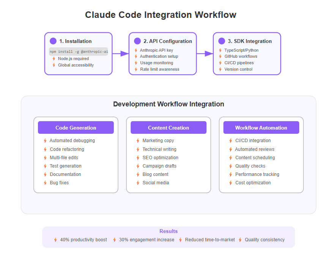This screenshot has width=336, height=266.
Task: Click the 'Quality checks' list item
Action: pyautogui.click(x=250, y=166)
